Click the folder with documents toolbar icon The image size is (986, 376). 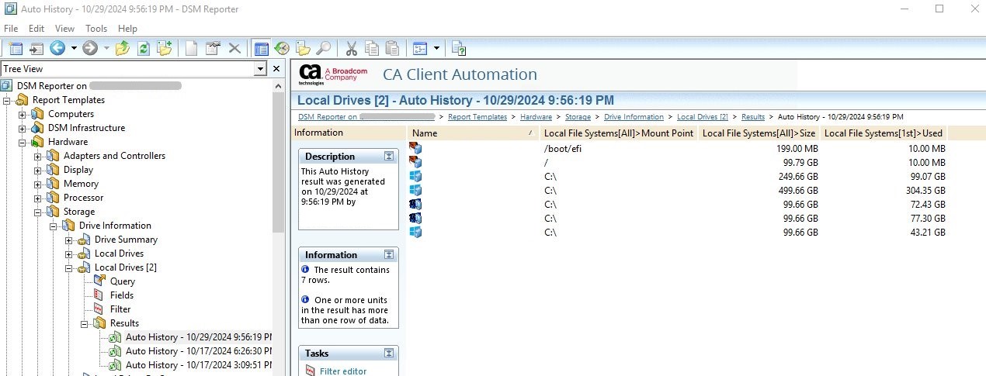pos(303,48)
